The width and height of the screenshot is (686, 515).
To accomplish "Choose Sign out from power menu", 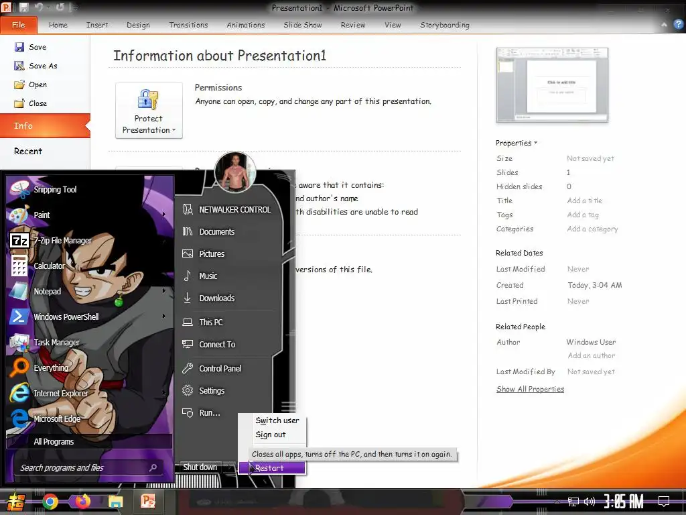I will pos(272,435).
